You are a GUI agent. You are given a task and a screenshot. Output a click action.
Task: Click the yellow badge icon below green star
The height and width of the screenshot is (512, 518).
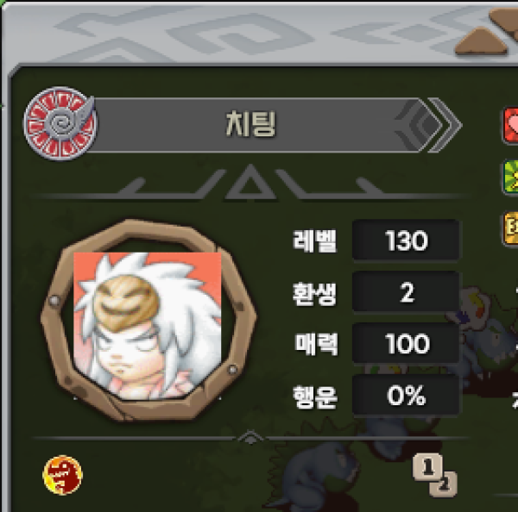pyautogui.click(x=511, y=228)
